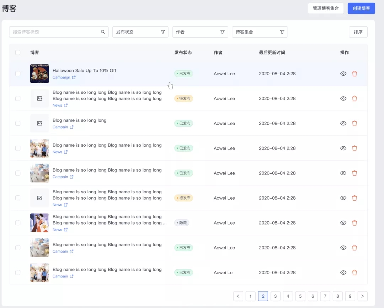This screenshot has height=308, width=384.
Task: Click delete icon in the last table row
Action: [x=354, y=273]
